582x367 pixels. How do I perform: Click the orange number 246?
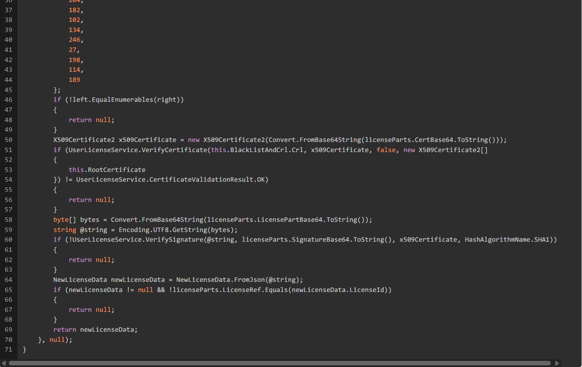pyautogui.click(x=74, y=40)
